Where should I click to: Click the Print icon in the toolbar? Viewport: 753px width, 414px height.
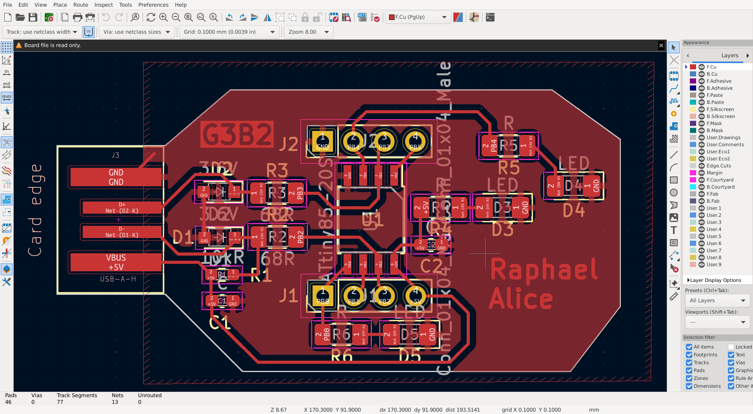pyautogui.click(x=78, y=17)
